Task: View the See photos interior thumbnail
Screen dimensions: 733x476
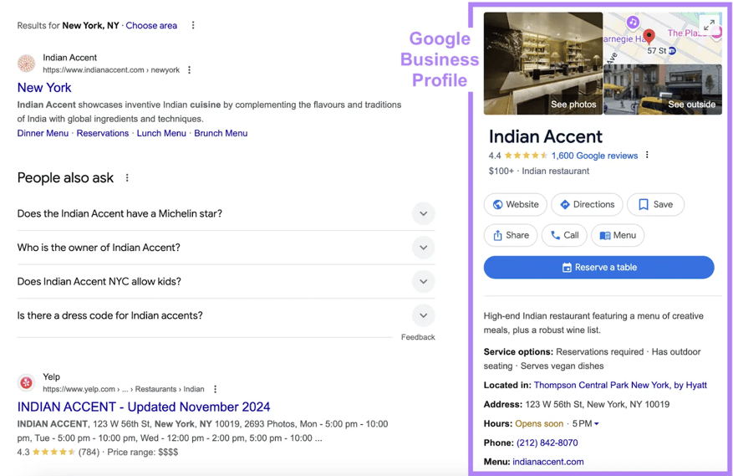Action: [543, 64]
